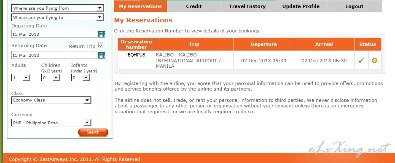The image size is (395, 163).
Task: Click the orange cancel reservation icon
Action: (x=375, y=60)
